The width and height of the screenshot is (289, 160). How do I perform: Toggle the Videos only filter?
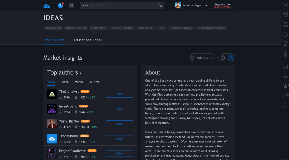click(202, 58)
